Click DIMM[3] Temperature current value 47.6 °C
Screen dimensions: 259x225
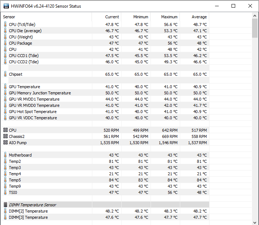(112, 217)
